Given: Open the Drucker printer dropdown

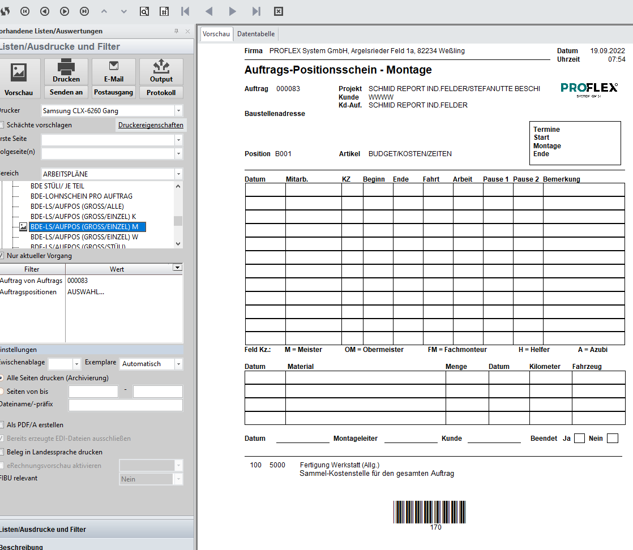Looking at the screenshot, I should click(x=179, y=111).
